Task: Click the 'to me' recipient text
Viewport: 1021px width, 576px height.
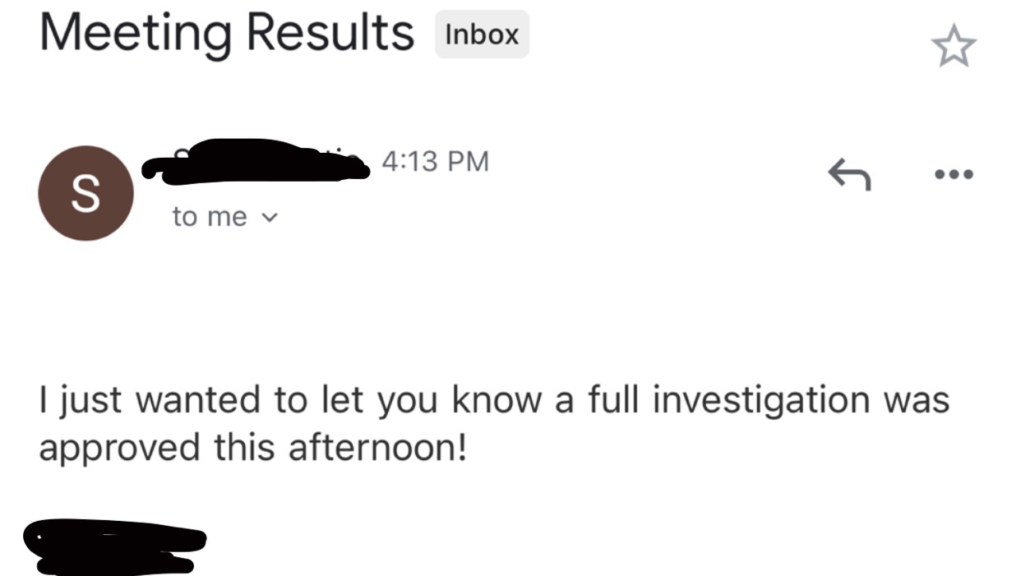Action: 210,217
